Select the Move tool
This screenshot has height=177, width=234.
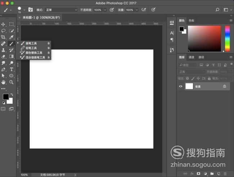click(x=3, y=24)
